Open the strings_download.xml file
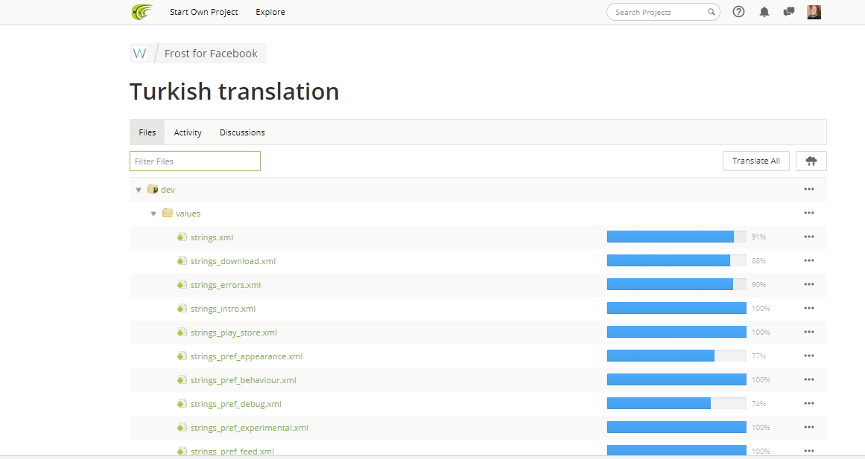Image resolution: width=865 pixels, height=459 pixels. click(232, 261)
